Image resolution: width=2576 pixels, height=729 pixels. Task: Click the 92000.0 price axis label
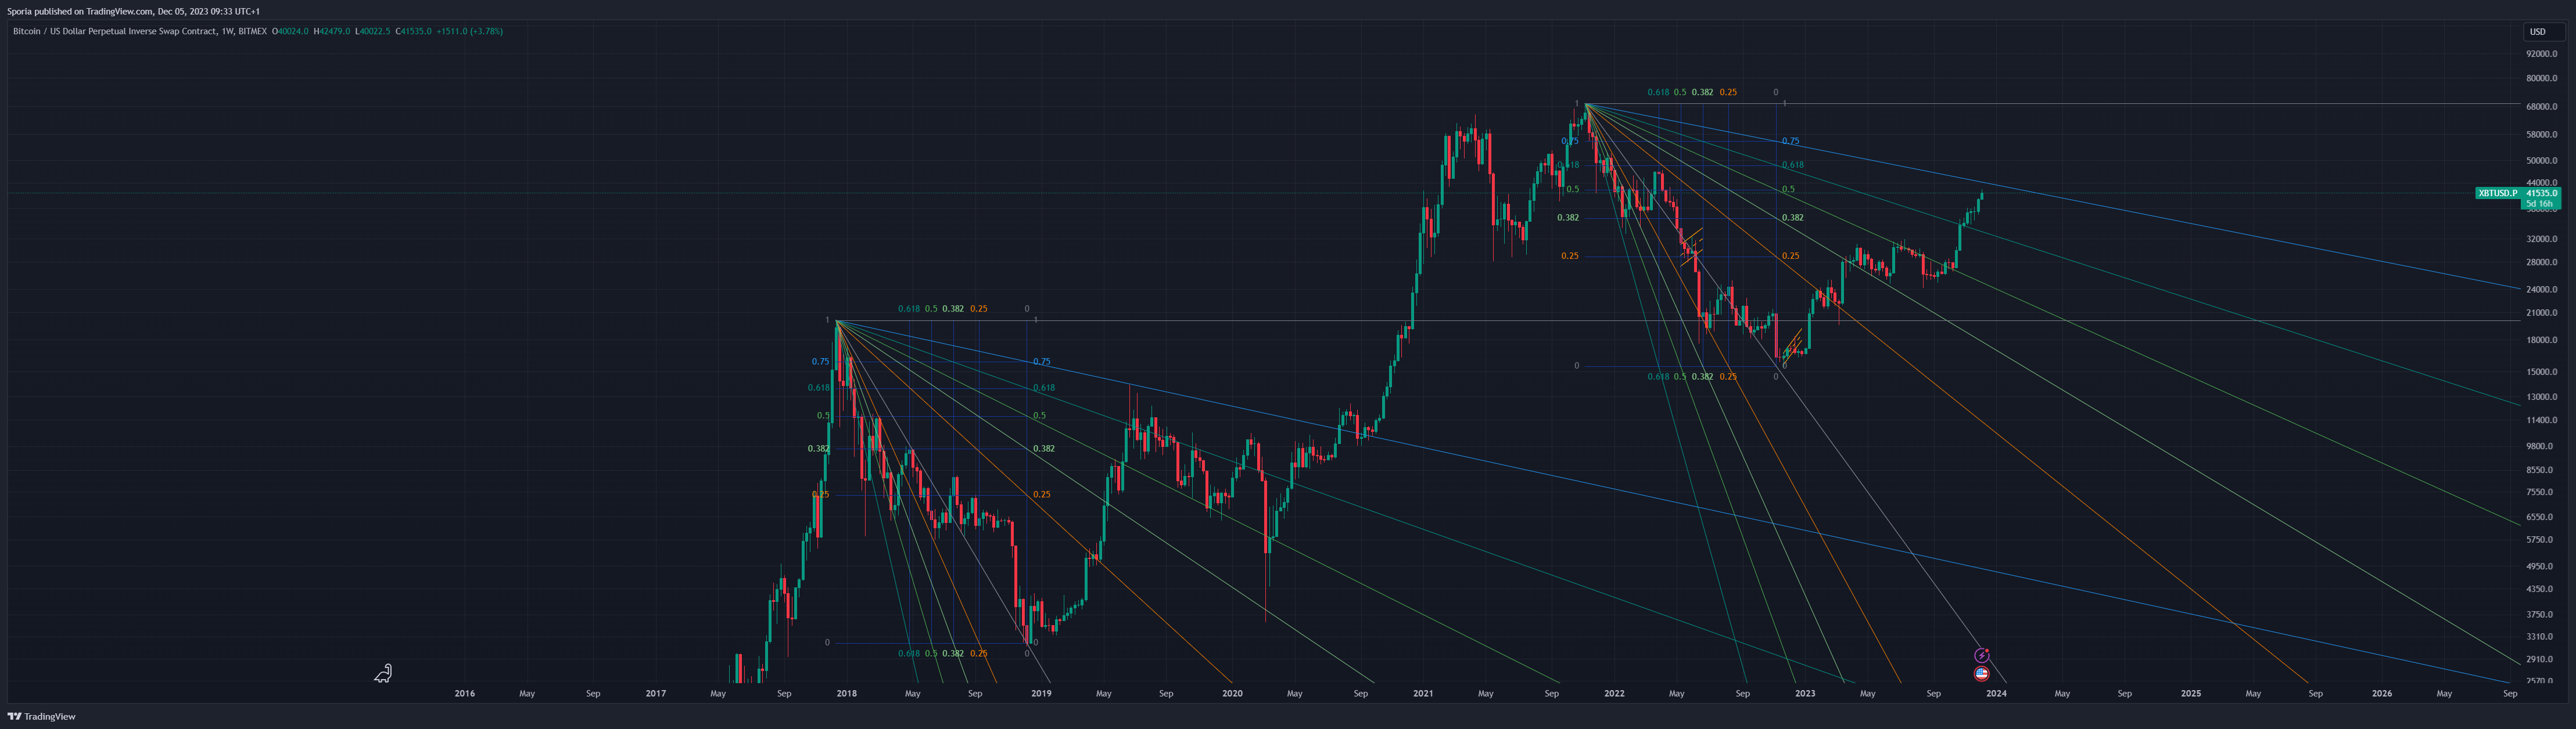[x=2541, y=54]
